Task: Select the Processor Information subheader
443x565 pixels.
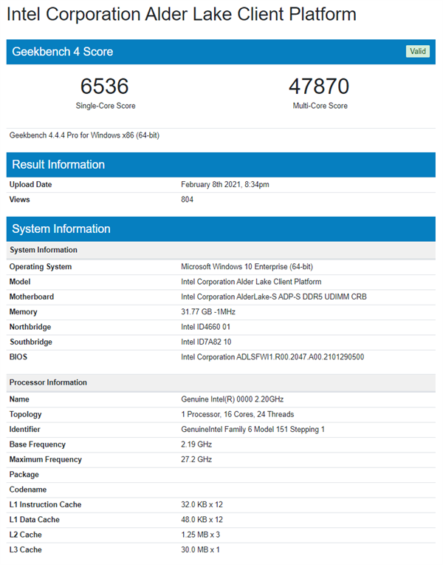Action: (x=48, y=382)
